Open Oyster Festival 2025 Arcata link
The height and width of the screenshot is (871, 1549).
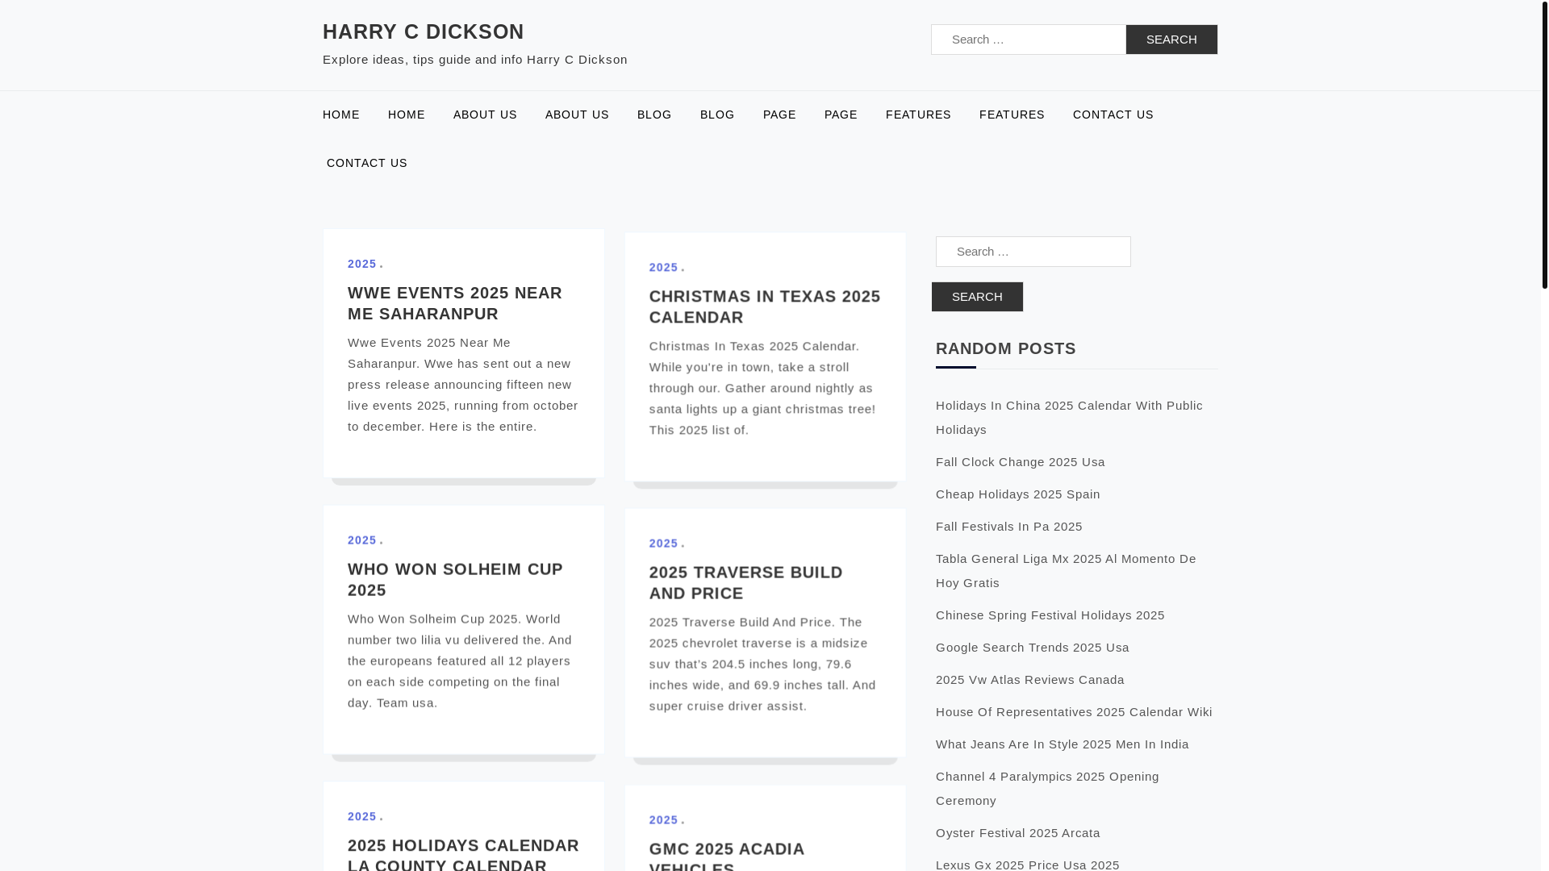pos(1018,833)
